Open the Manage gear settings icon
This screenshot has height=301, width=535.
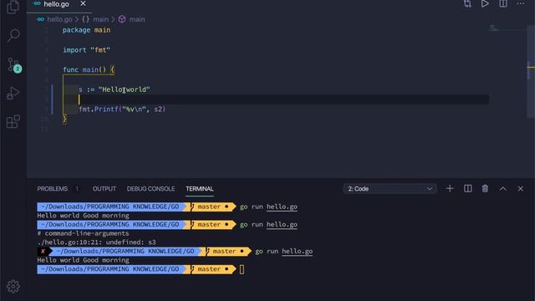point(13,286)
